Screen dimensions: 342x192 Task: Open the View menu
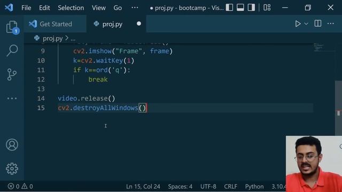(x=98, y=8)
